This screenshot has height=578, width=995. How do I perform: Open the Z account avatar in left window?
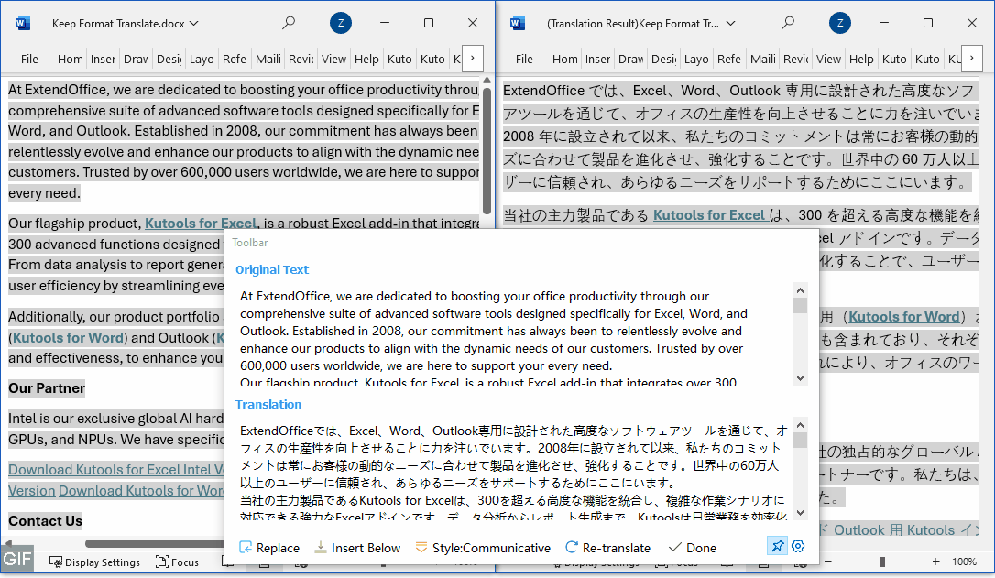(341, 24)
